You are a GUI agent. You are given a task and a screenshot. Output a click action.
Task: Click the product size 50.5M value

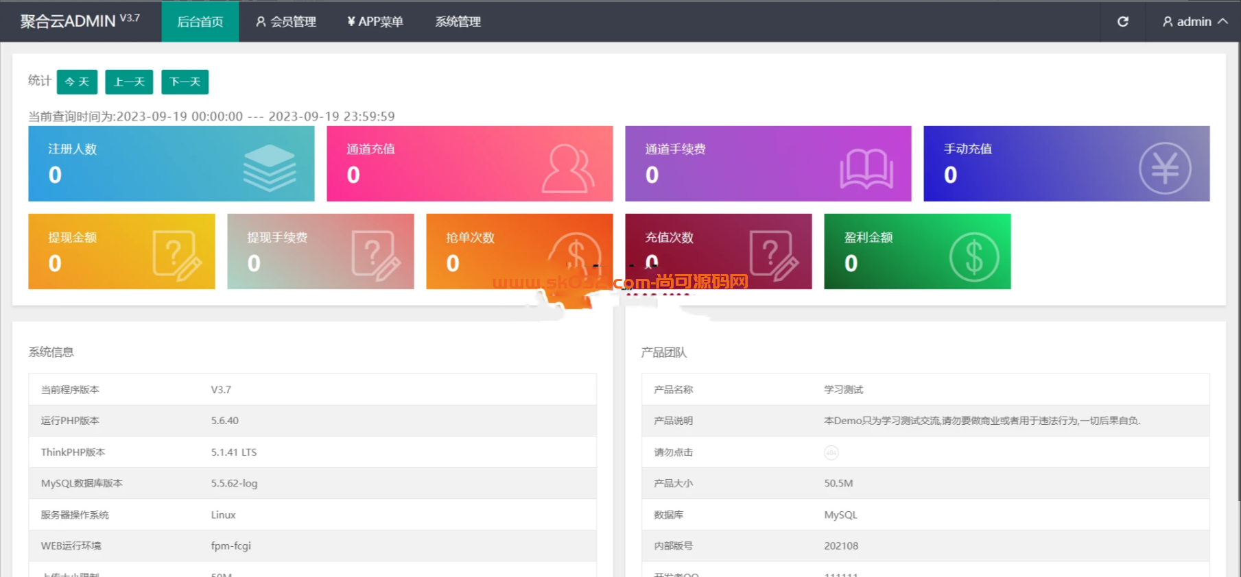click(x=838, y=483)
